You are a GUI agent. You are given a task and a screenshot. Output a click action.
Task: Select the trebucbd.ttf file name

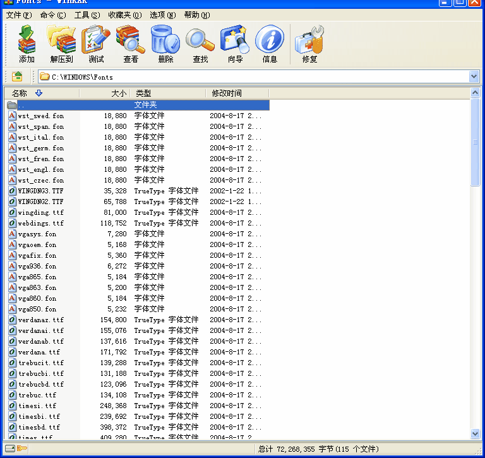41,384
